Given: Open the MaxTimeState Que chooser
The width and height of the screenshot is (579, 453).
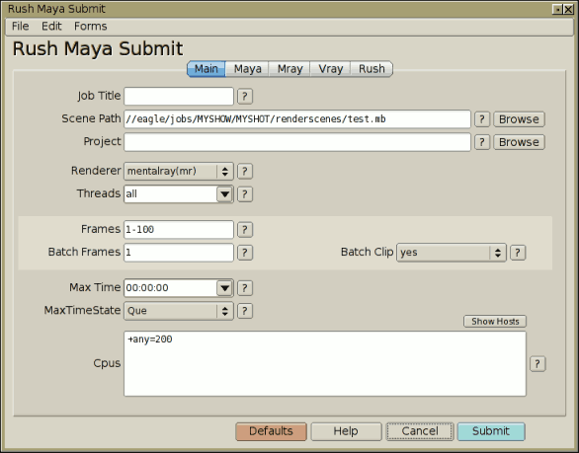Looking at the screenshot, I should point(179,311).
